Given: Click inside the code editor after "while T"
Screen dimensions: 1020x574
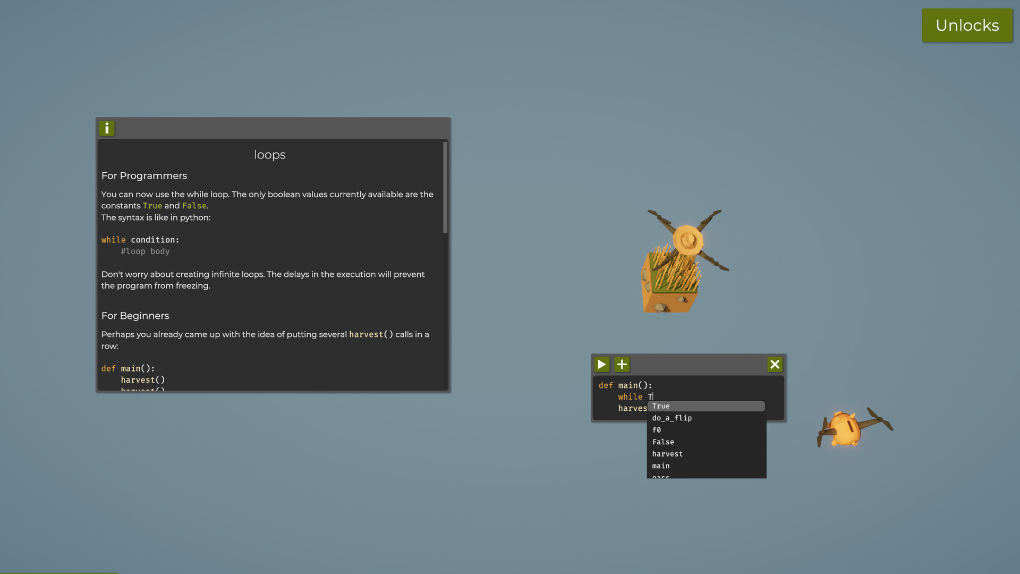Looking at the screenshot, I should [x=652, y=396].
